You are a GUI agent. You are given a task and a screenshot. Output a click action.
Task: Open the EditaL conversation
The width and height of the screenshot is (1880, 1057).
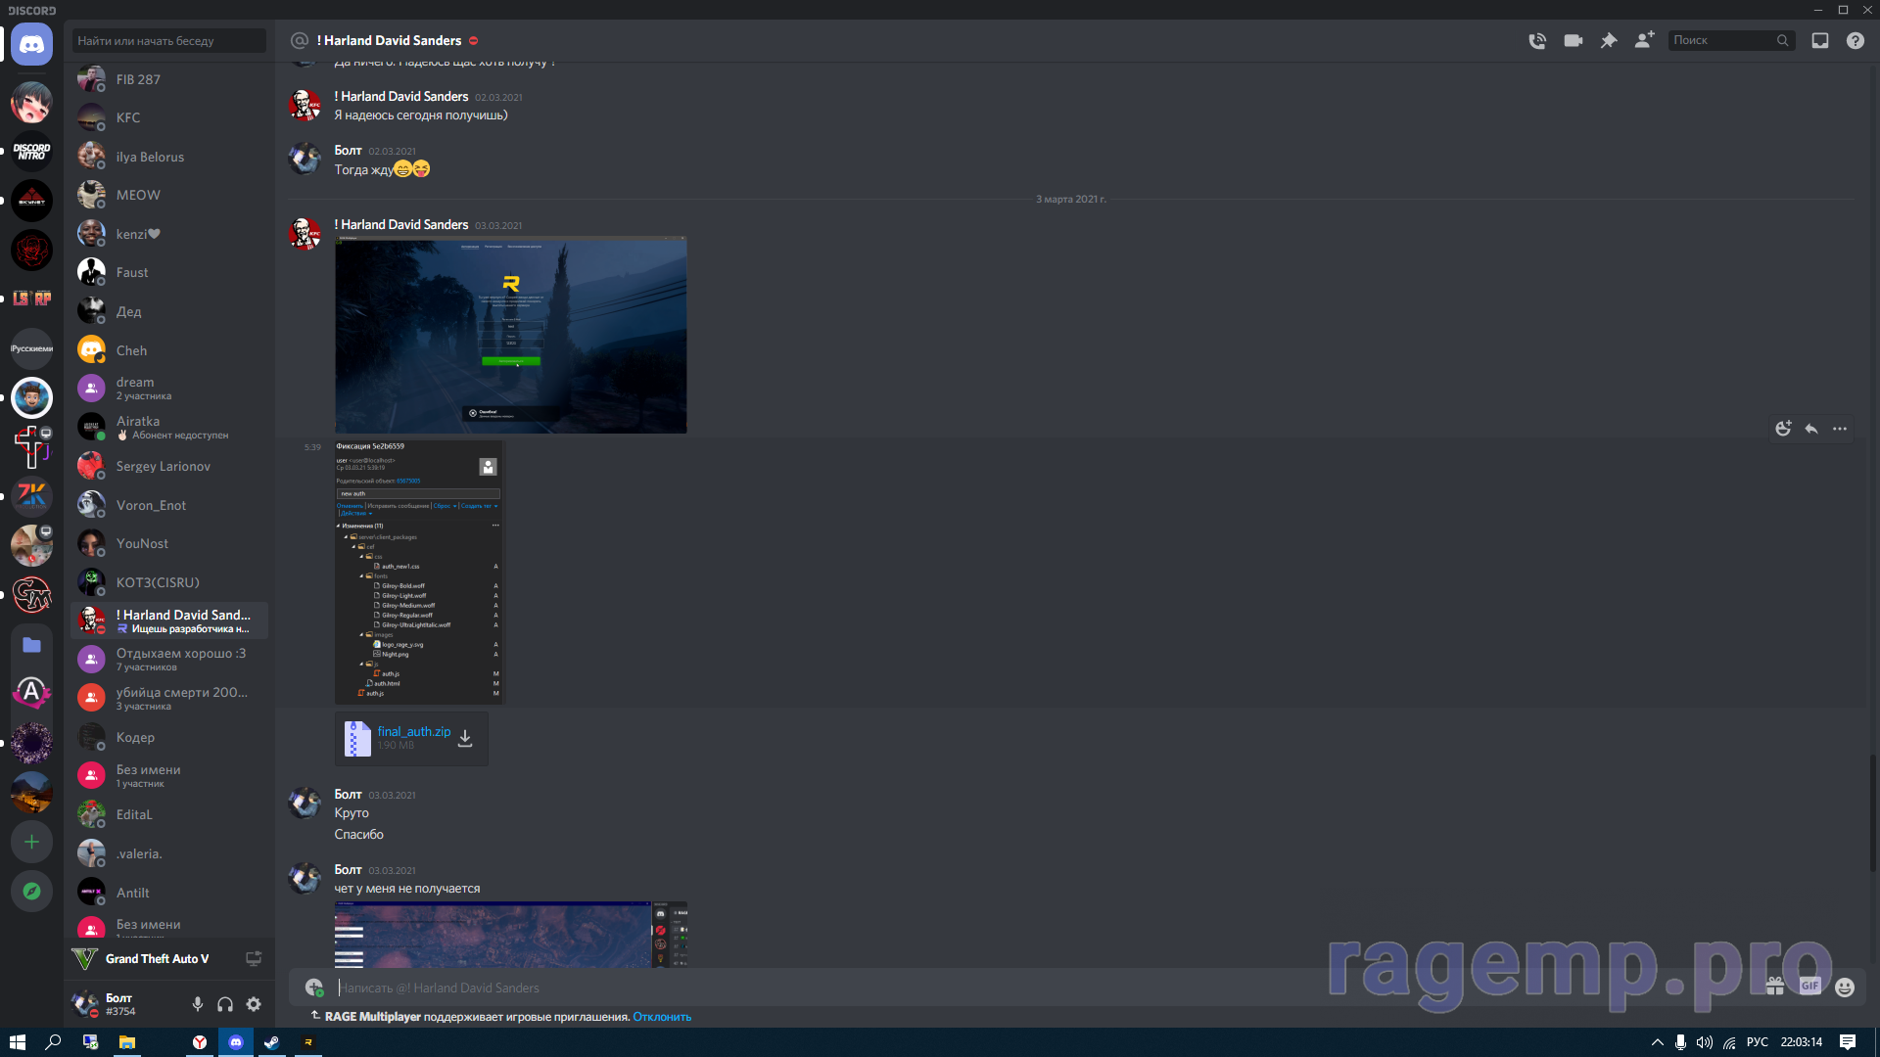point(169,814)
